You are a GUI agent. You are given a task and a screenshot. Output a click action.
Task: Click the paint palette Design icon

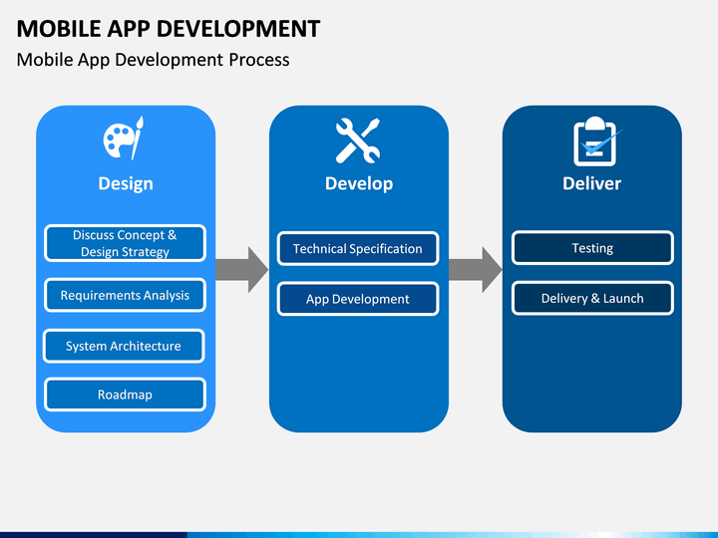coord(124,137)
